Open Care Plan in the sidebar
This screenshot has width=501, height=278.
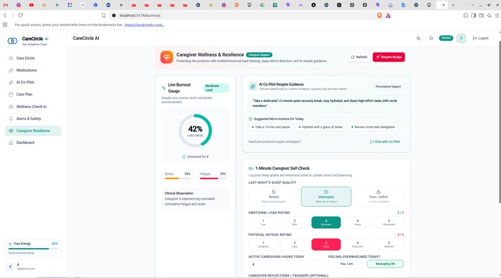tap(33, 95)
